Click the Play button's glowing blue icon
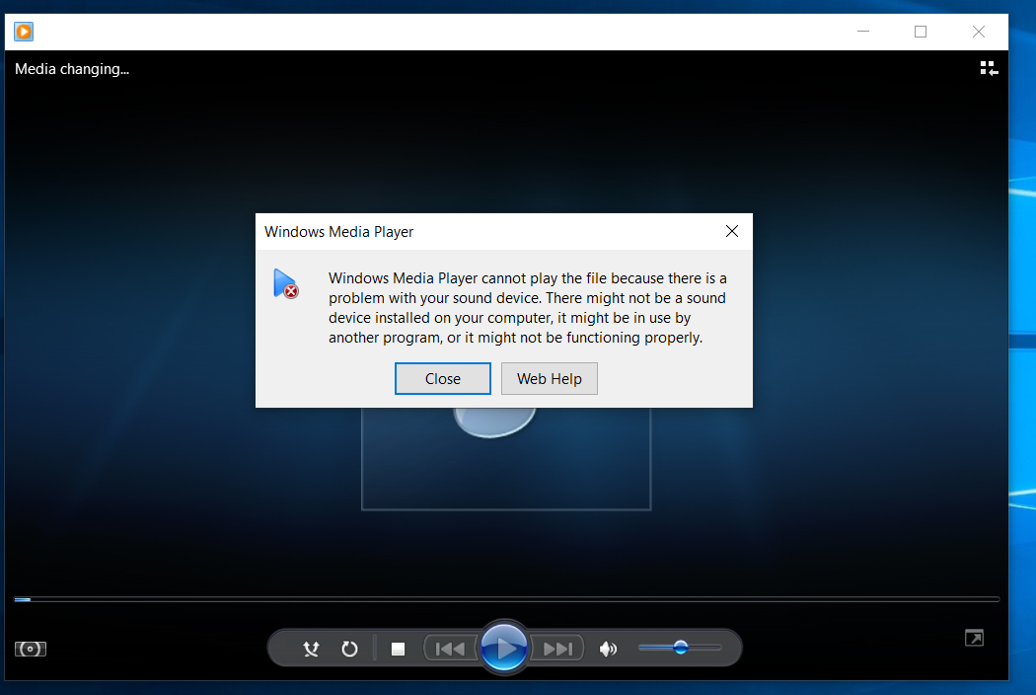Screen dimensions: 1036x695 [x=504, y=647]
